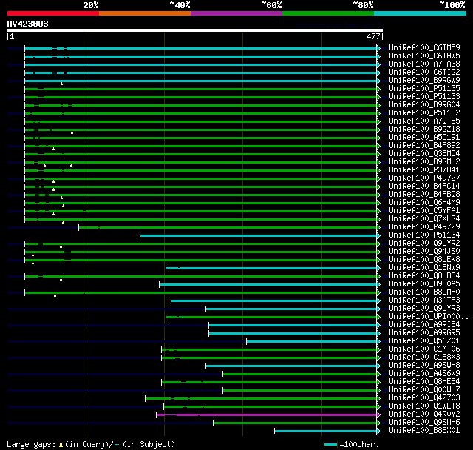This screenshot has height=450, width=473.
Task: Click the red 20% identity legend segment
Action: pyautogui.click(x=52, y=13)
